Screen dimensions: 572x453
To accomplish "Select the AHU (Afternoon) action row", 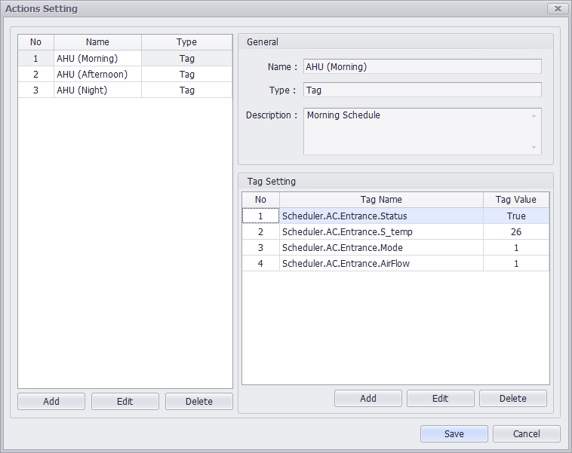I will pyautogui.click(x=97, y=74).
